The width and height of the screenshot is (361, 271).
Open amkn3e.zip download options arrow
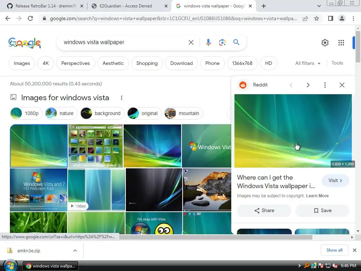[75, 251]
